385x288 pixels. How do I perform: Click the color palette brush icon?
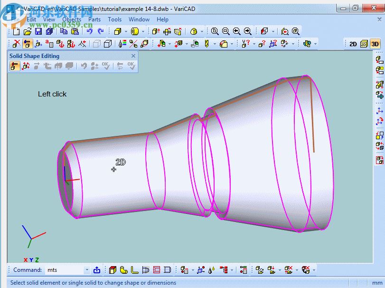point(122,44)
